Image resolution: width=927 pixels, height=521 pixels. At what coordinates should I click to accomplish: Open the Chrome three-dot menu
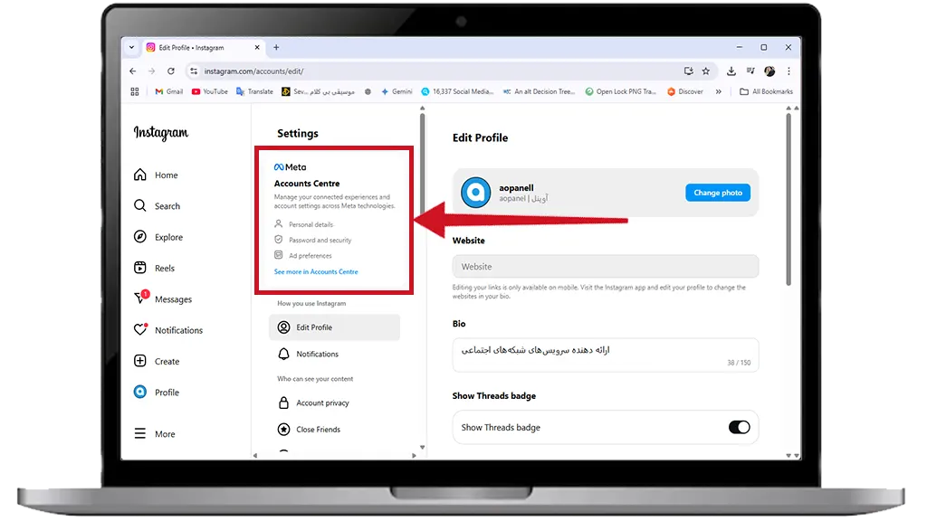(788, 71)
